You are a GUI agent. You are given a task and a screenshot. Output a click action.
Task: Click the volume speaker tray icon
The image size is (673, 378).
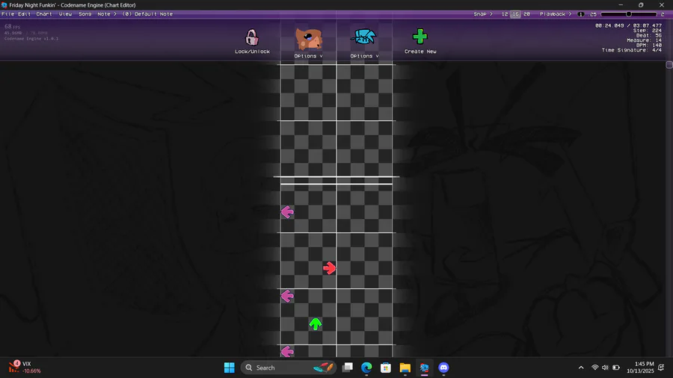point(605,368)
